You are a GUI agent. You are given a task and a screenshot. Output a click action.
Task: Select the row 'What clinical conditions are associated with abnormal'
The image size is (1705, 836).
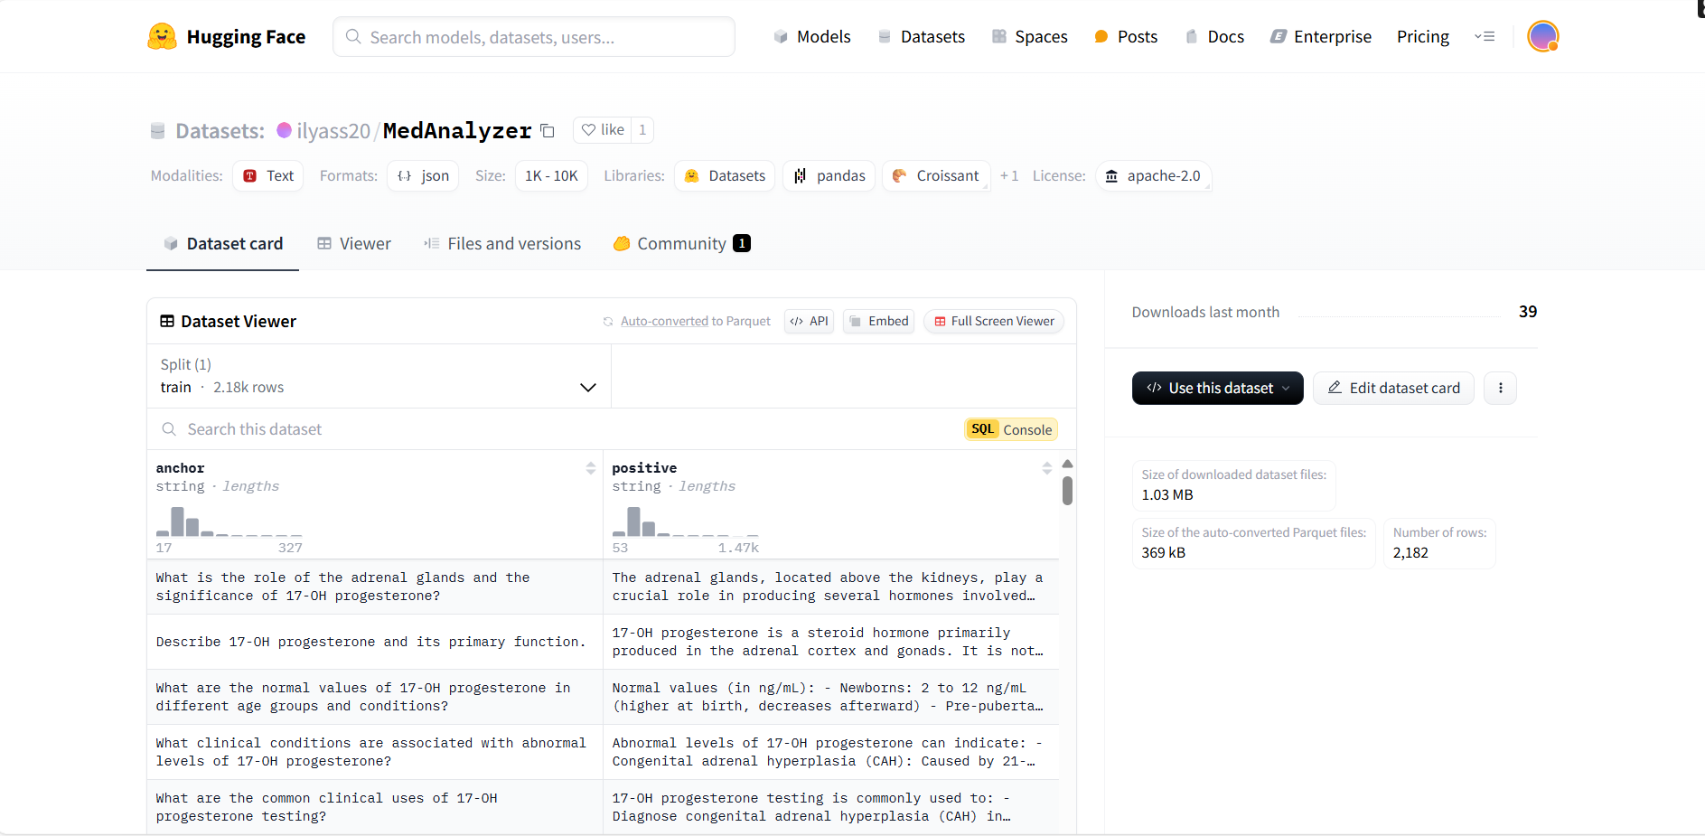[x=375, y=752]
